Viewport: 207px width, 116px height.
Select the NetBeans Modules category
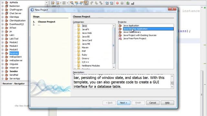91,66
